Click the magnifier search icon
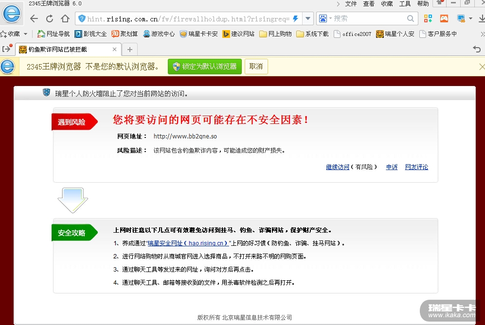The image size is (485, 325). [x=410, y=19]
